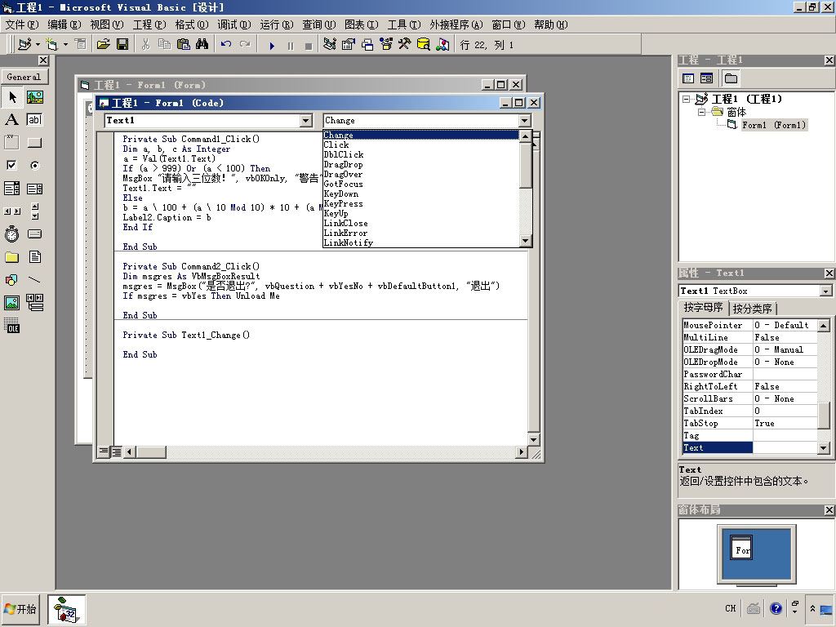
Task: Select the Frame control tool
Action: [x=12, y=142]
